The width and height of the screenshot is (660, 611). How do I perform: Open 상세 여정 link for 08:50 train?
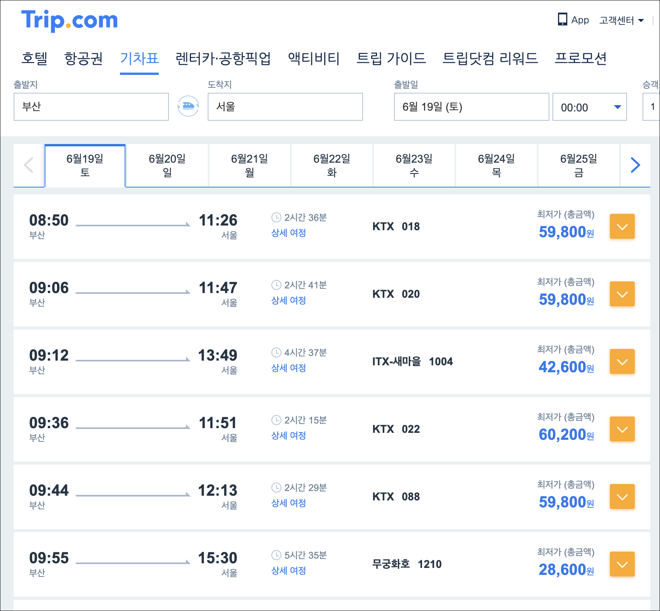click(x=288, y=233)
